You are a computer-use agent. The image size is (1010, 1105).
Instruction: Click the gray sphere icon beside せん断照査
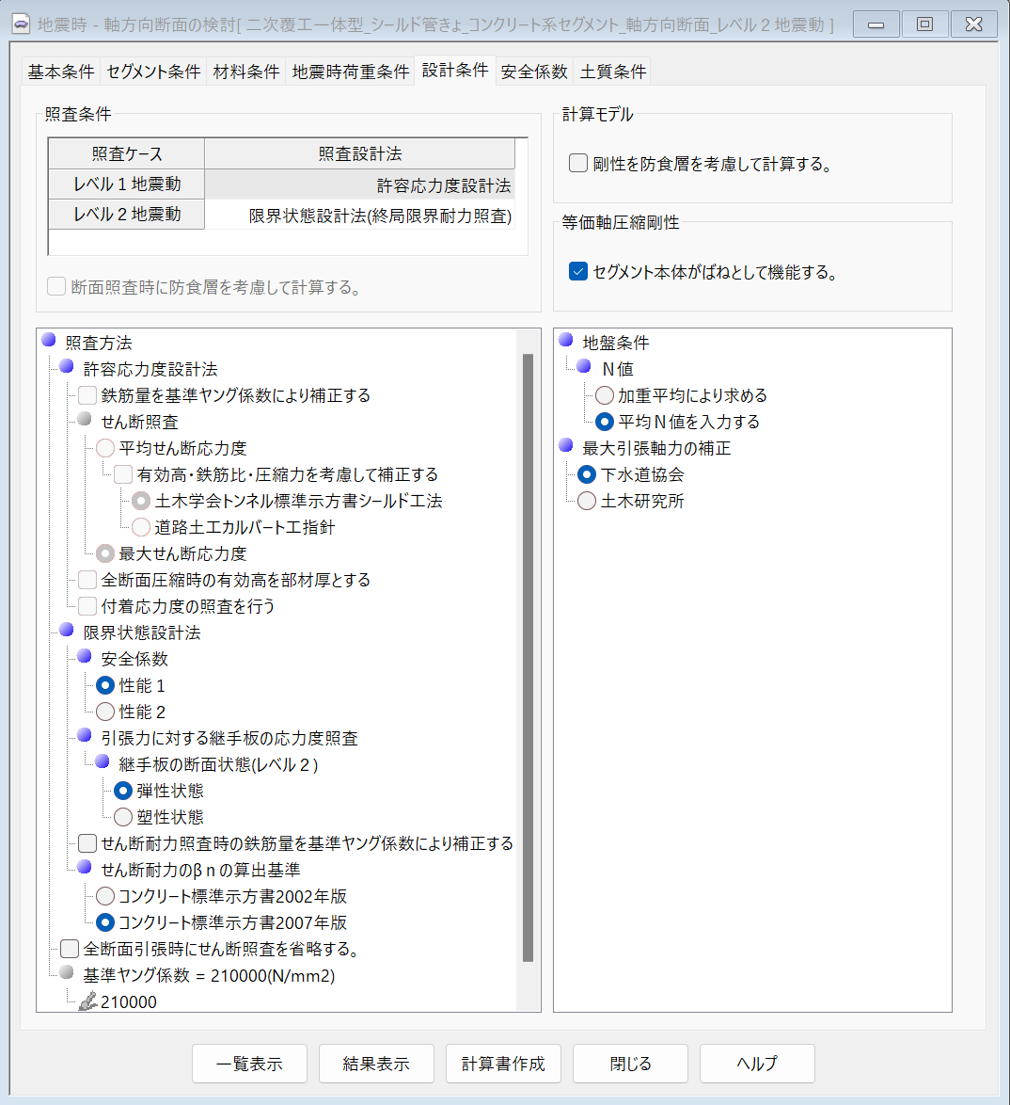tap(85, 420)
